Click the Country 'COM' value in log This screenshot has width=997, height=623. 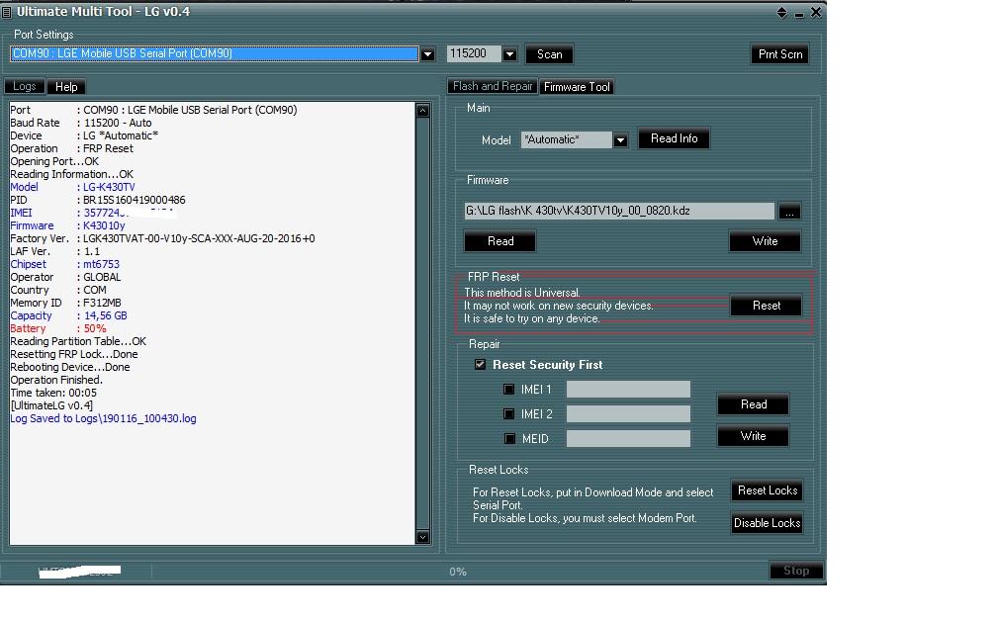click(x=95, y=290)
